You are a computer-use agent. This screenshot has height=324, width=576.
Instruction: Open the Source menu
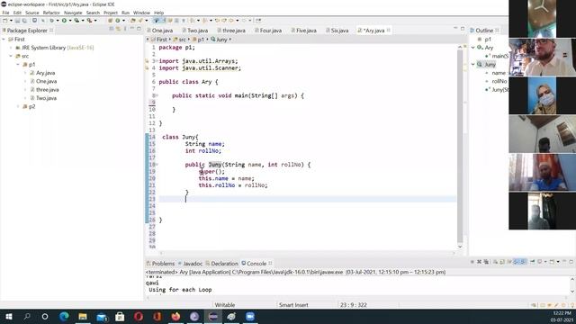(32, 13)
